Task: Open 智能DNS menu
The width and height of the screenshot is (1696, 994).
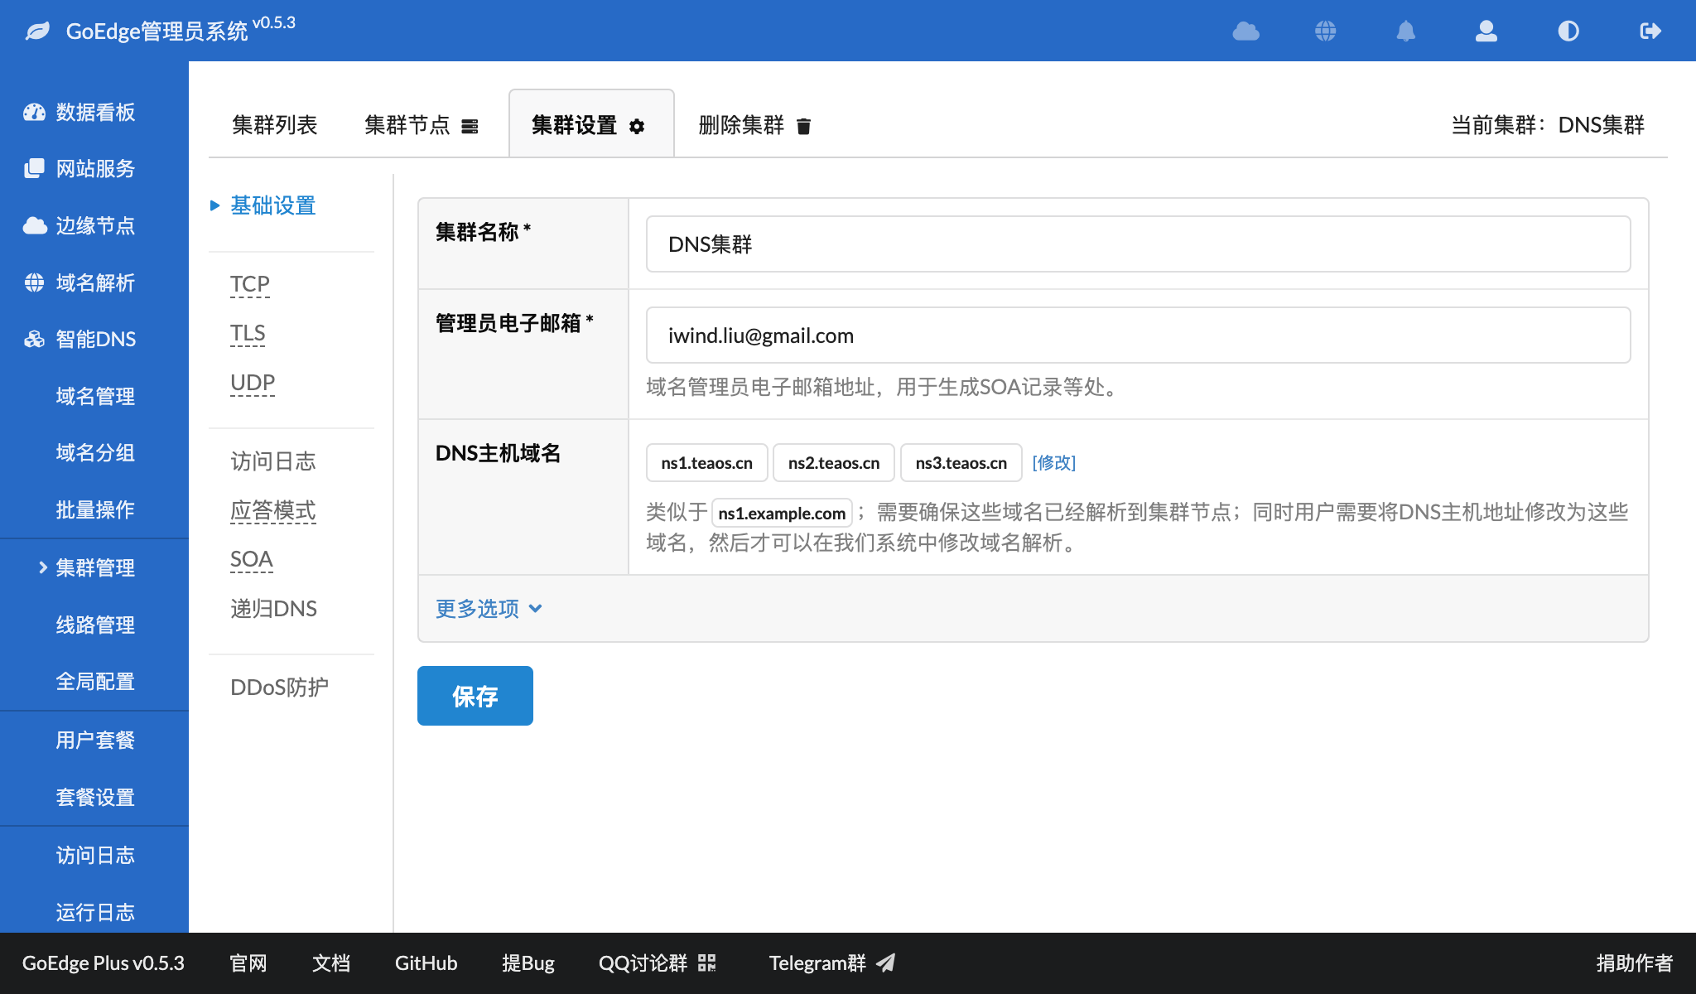Action: (x=94, y=340)
